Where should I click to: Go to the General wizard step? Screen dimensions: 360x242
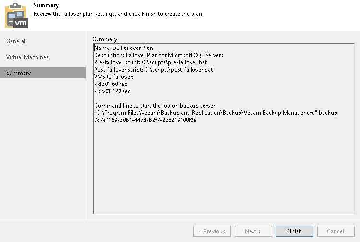tap(16, 41)
